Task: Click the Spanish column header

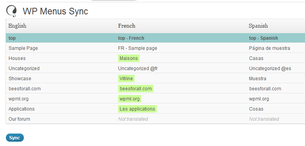Action: tap(258, 26)
